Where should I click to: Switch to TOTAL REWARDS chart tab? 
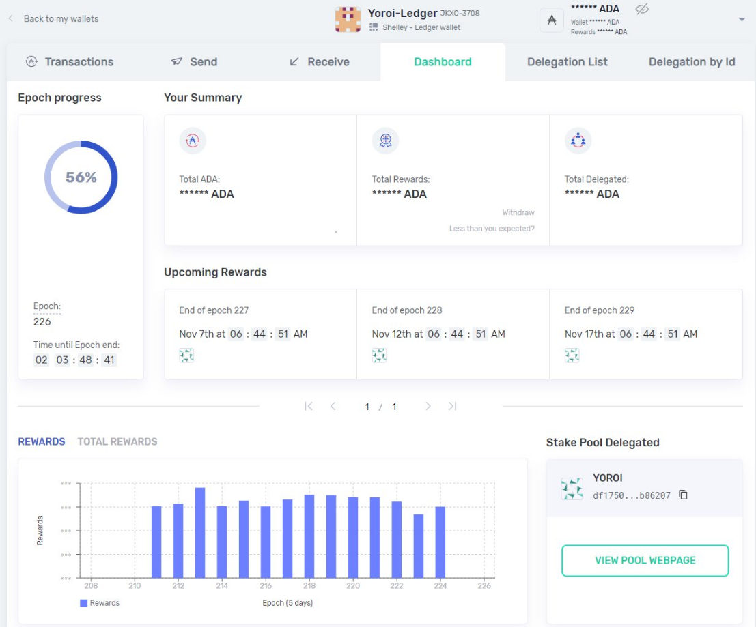(x=117, y=441)
